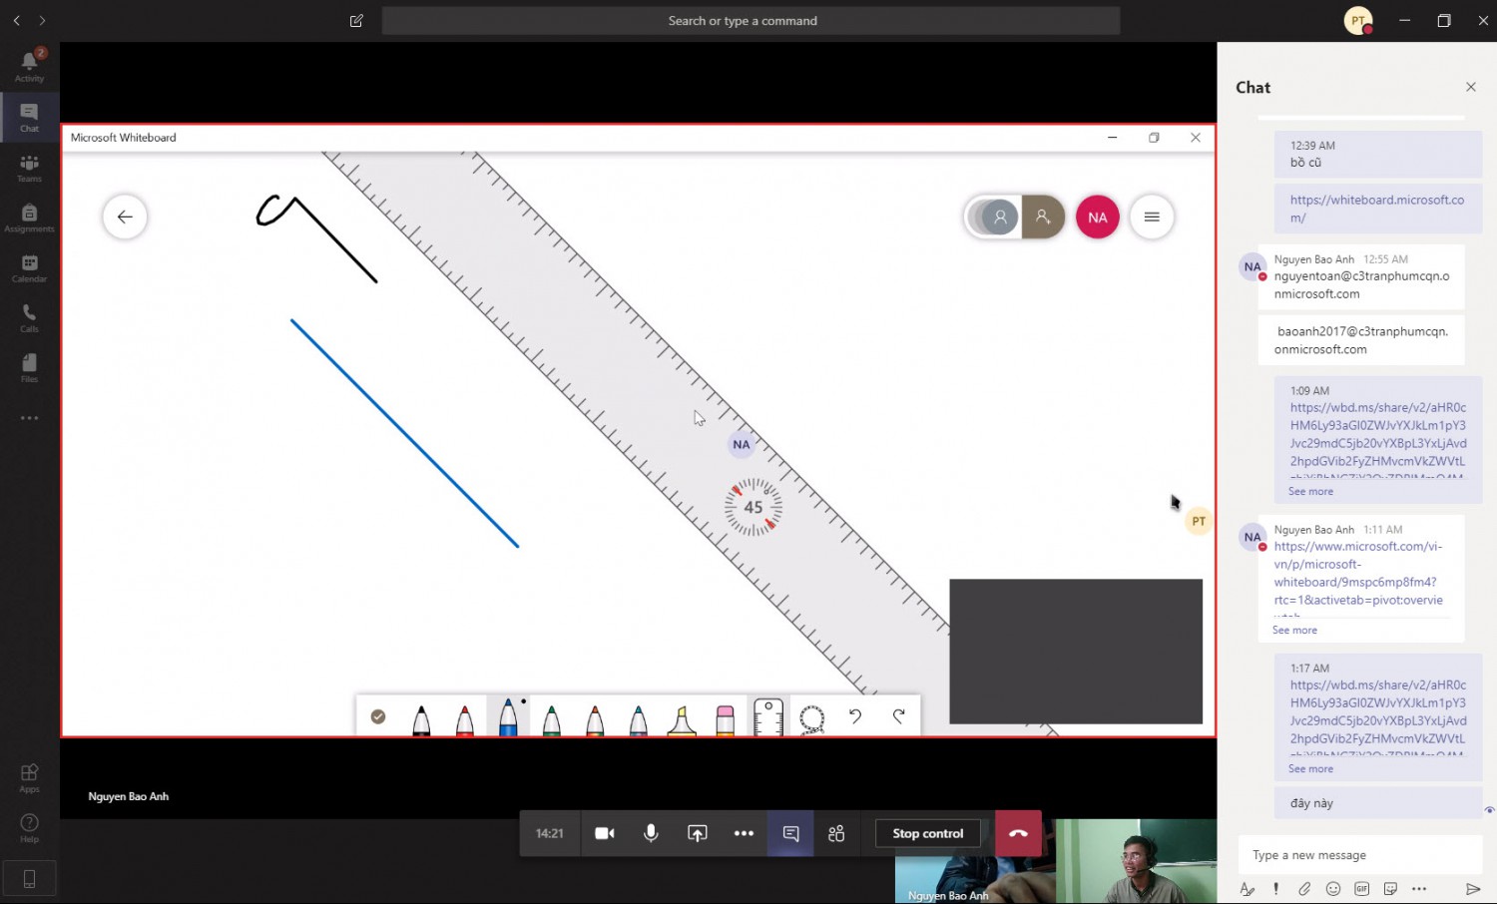Hang up the call
The image size is (1497, 904).
pos(1018,833)
